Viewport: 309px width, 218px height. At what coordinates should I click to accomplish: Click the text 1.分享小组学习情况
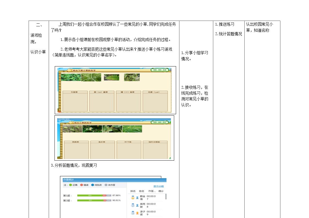195,56
